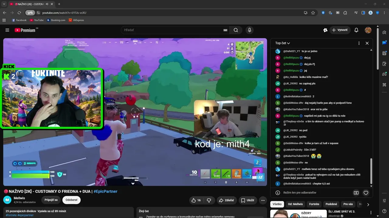The image size is (389, 218).
Task: Expand the Top čet dropdown
Action: [283, 43]
